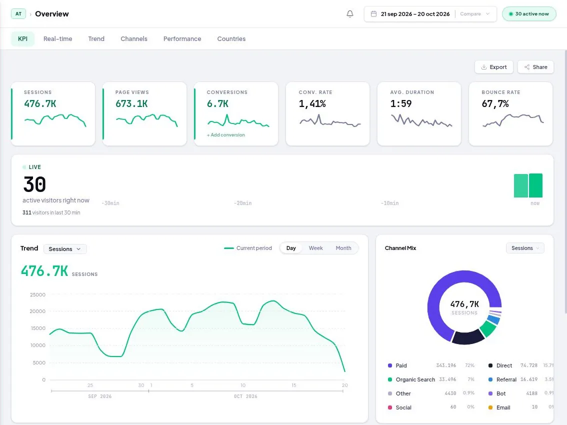Click the Conversions card sparkline
This screenshot has width=567, height=425.
[238, 120]
